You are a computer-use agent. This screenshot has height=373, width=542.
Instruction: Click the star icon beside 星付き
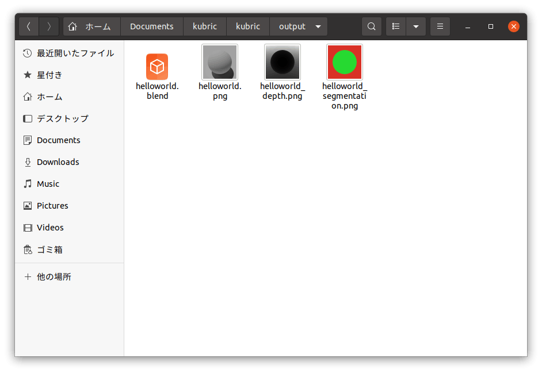(x=27, y=75)
